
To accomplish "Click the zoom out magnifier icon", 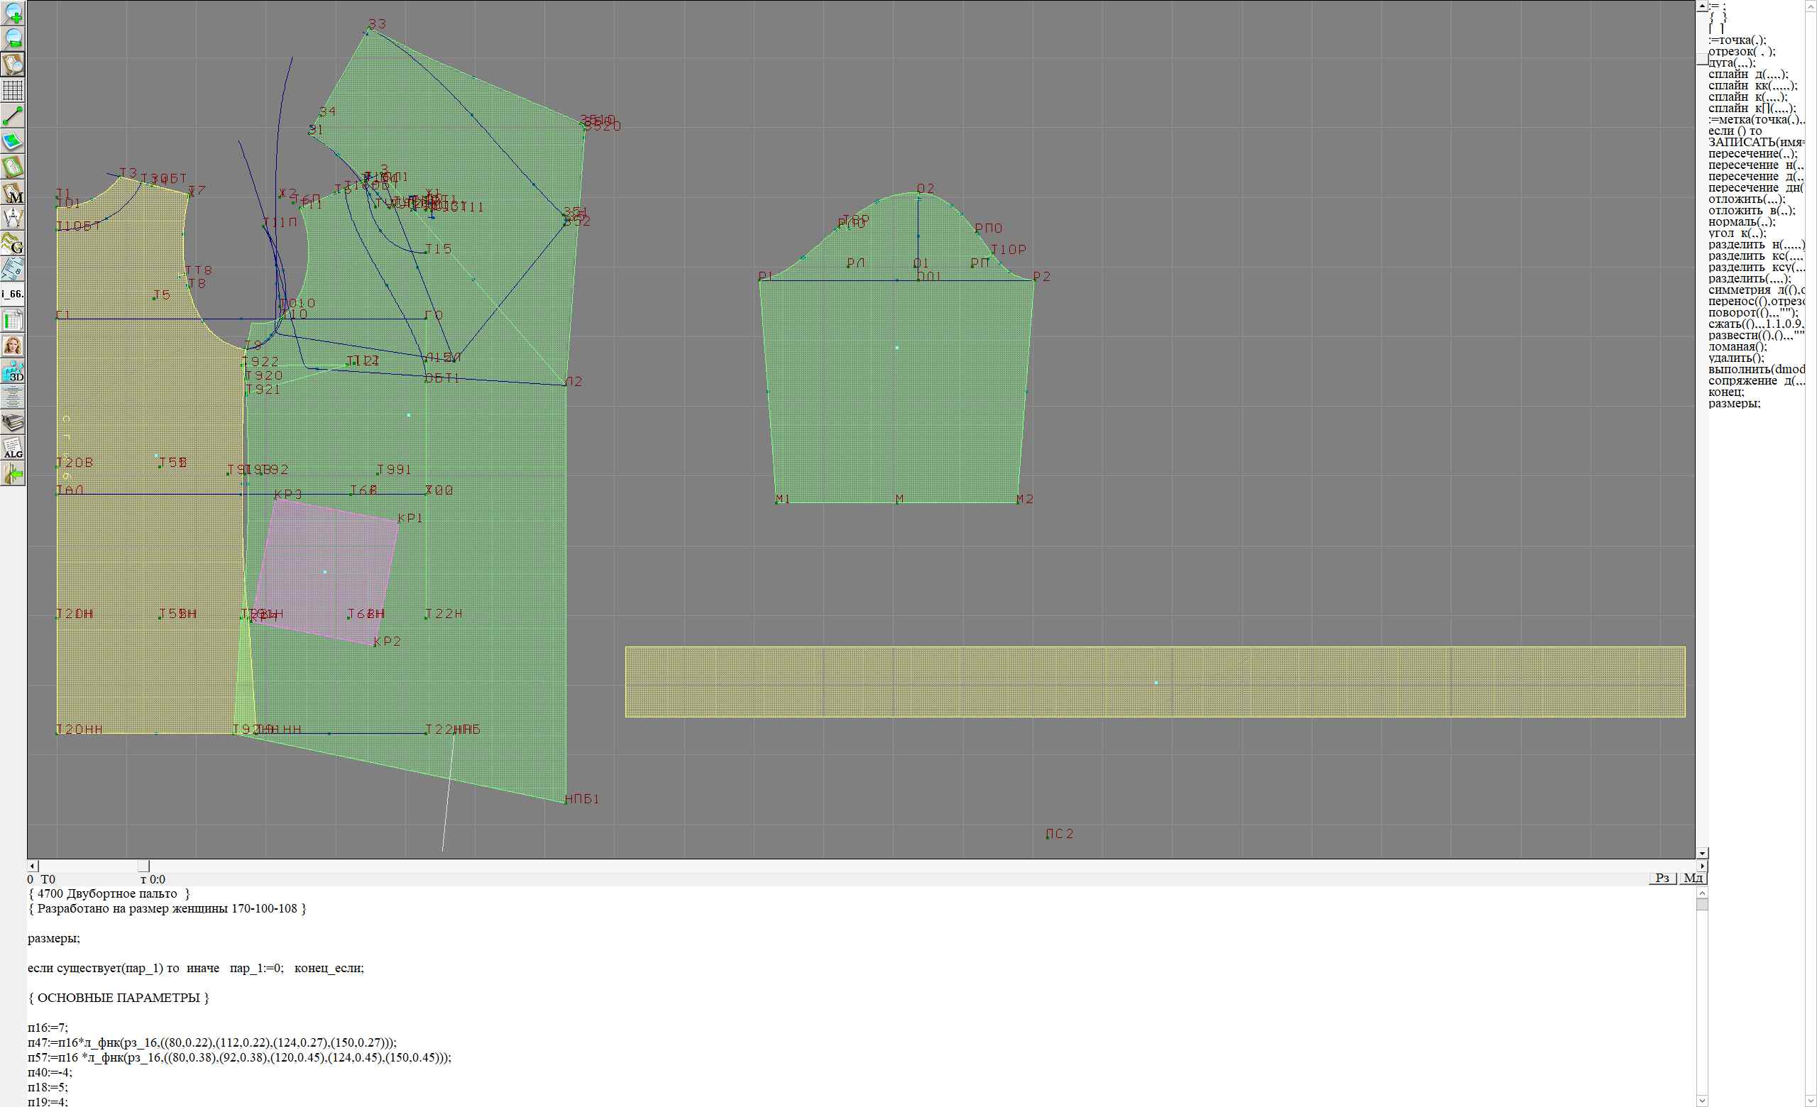I will coord(13,38).
